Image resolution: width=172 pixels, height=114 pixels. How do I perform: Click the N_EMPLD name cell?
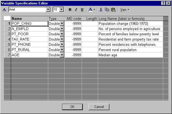coord(29,29)
